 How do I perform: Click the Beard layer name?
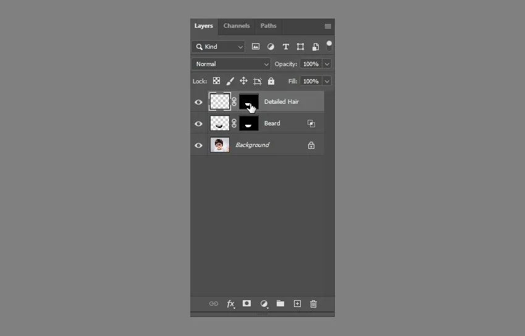pyautogui.click(x=272, y=124)
